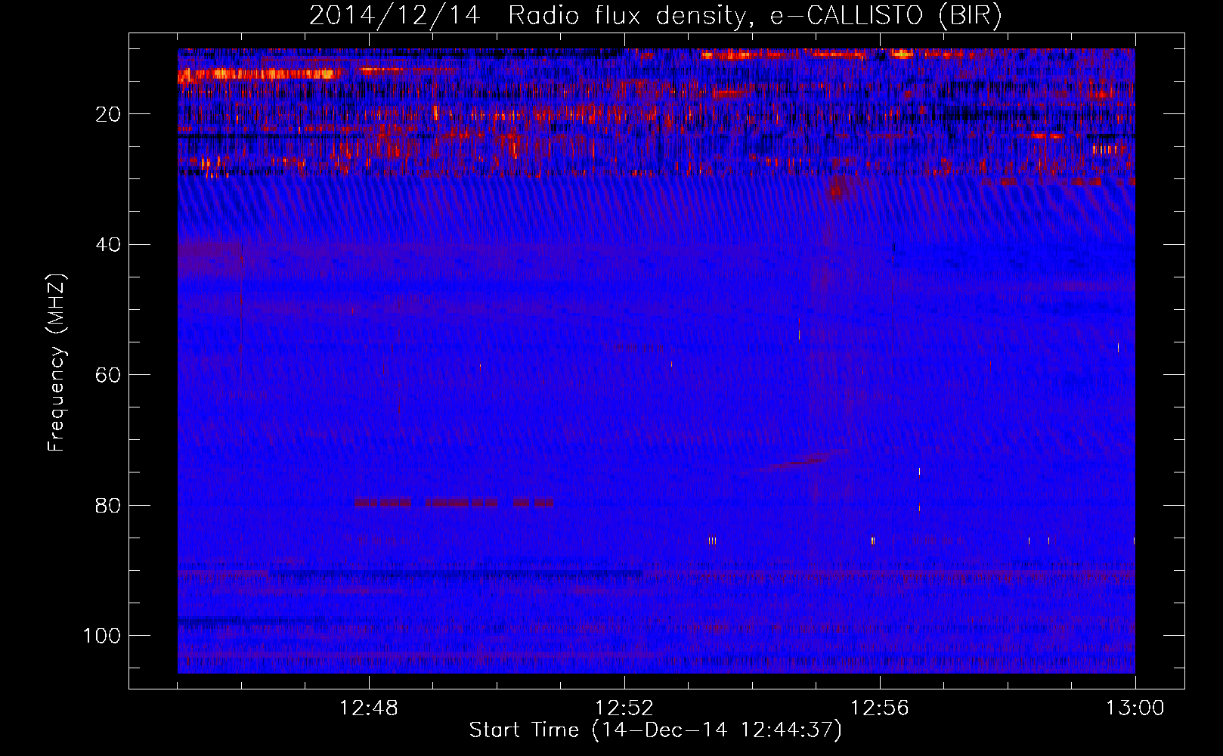The width and height of the screenshot is (1223, 756).
Task: Click the '100' frequency tick label
Action: 102,636
